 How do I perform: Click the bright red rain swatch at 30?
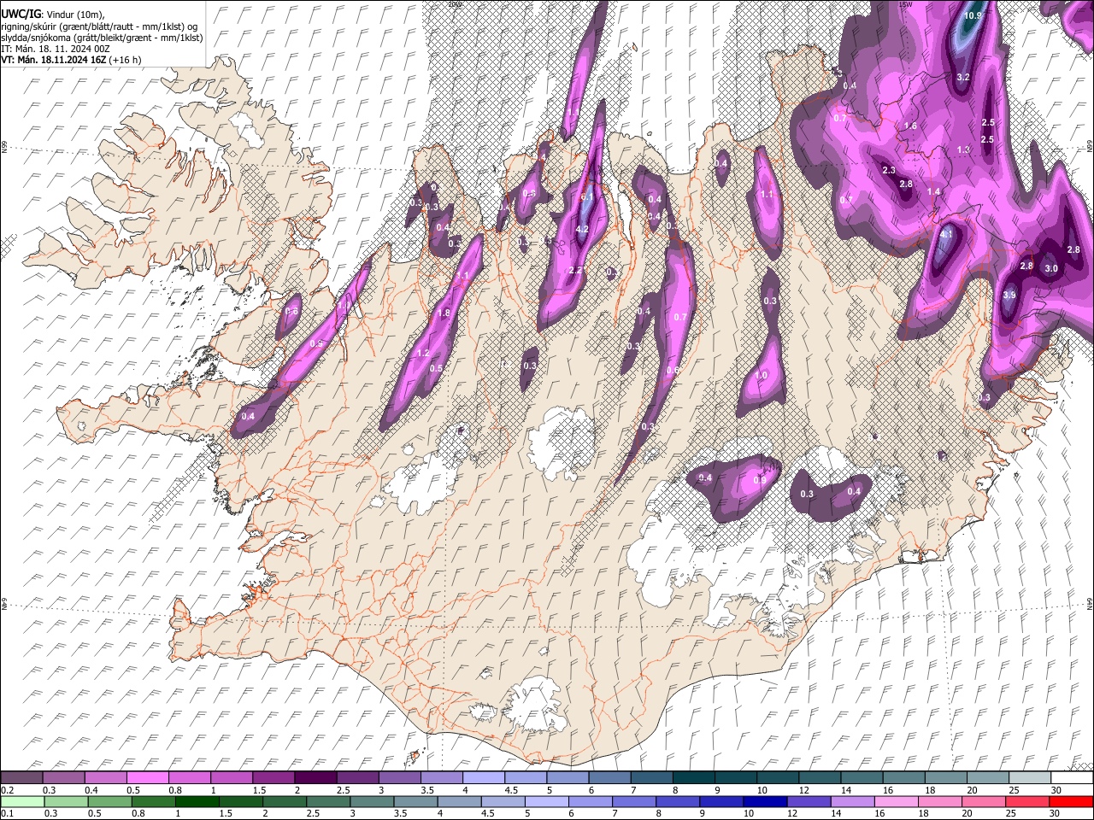pyautogui.click(x=1071, y=801)
